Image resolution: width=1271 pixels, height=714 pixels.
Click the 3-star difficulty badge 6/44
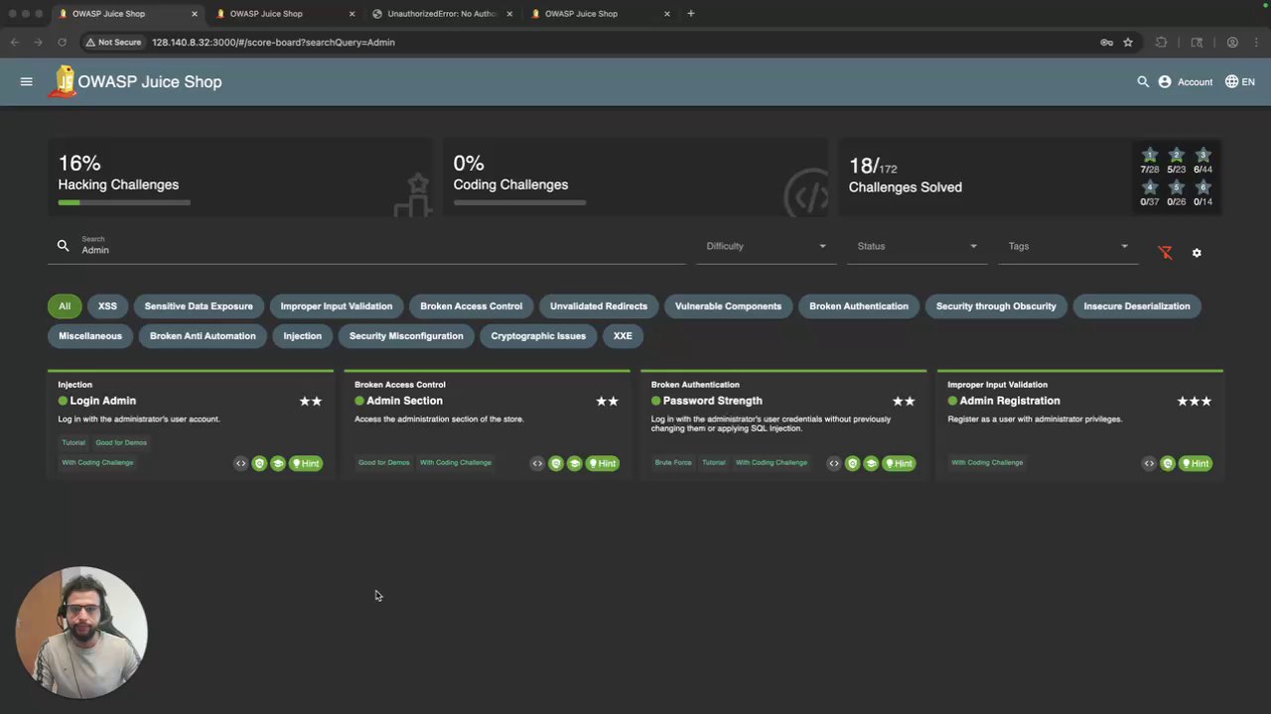(1203, 162)
